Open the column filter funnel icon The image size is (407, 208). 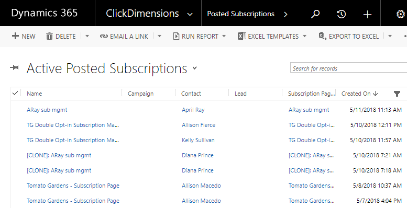pos(397,94)
